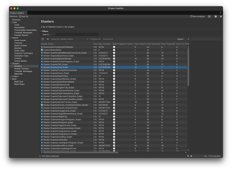Click the load report icon beside New Analysis
Screen dimensions: 232x170
pos(209,16)
